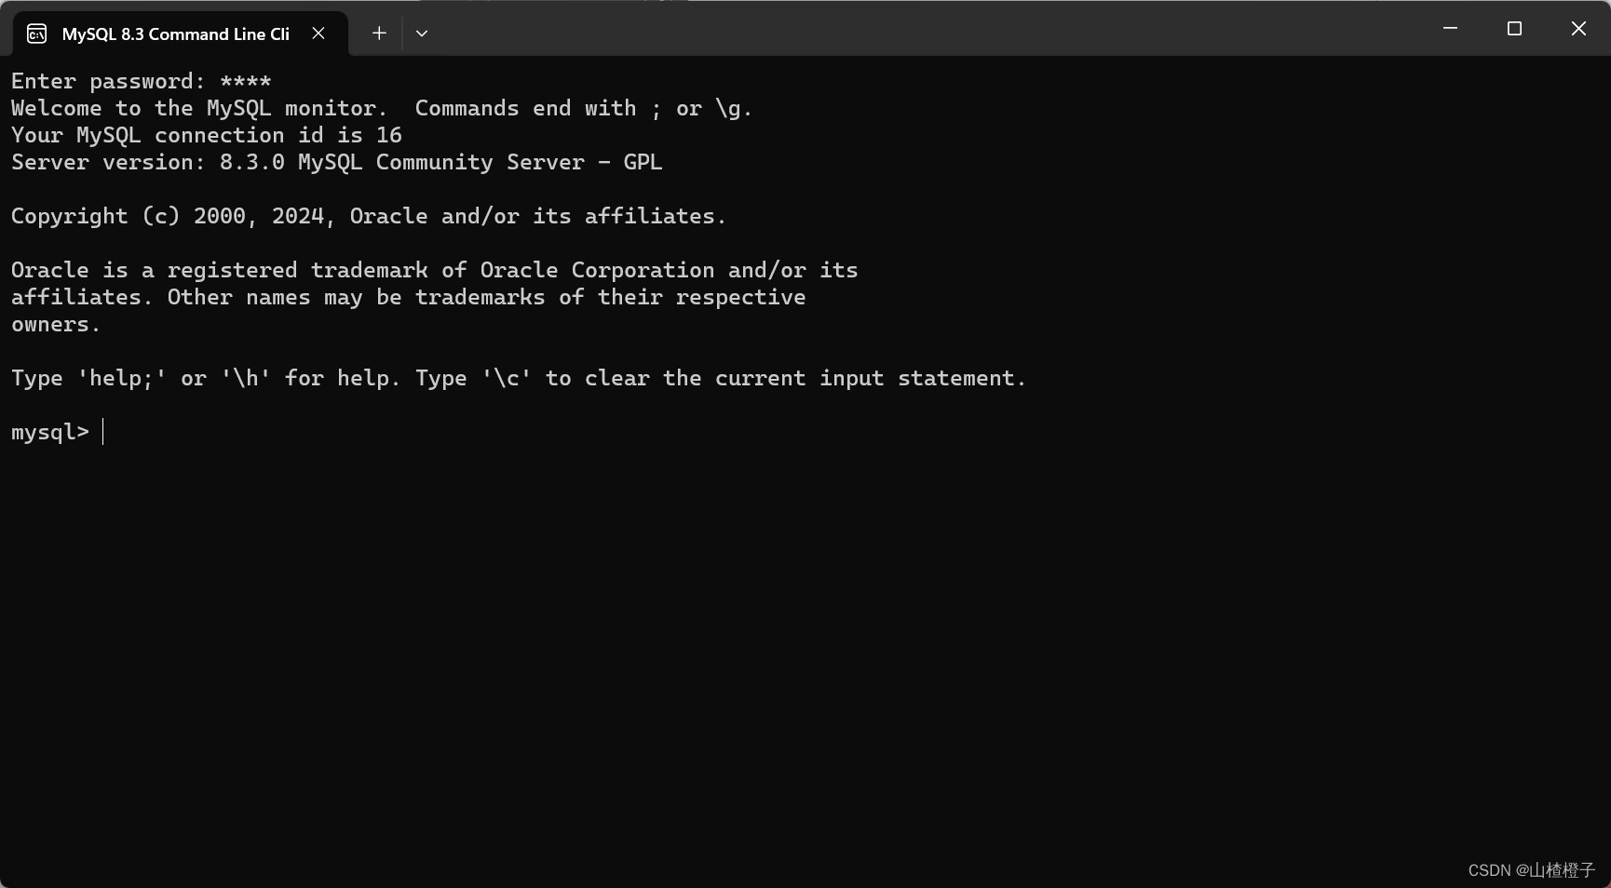Image resolution: width=1611 pixels, height=888 pixels.
Task: Click the empty tab bar space beside the chevron
Action: [838, 33]
